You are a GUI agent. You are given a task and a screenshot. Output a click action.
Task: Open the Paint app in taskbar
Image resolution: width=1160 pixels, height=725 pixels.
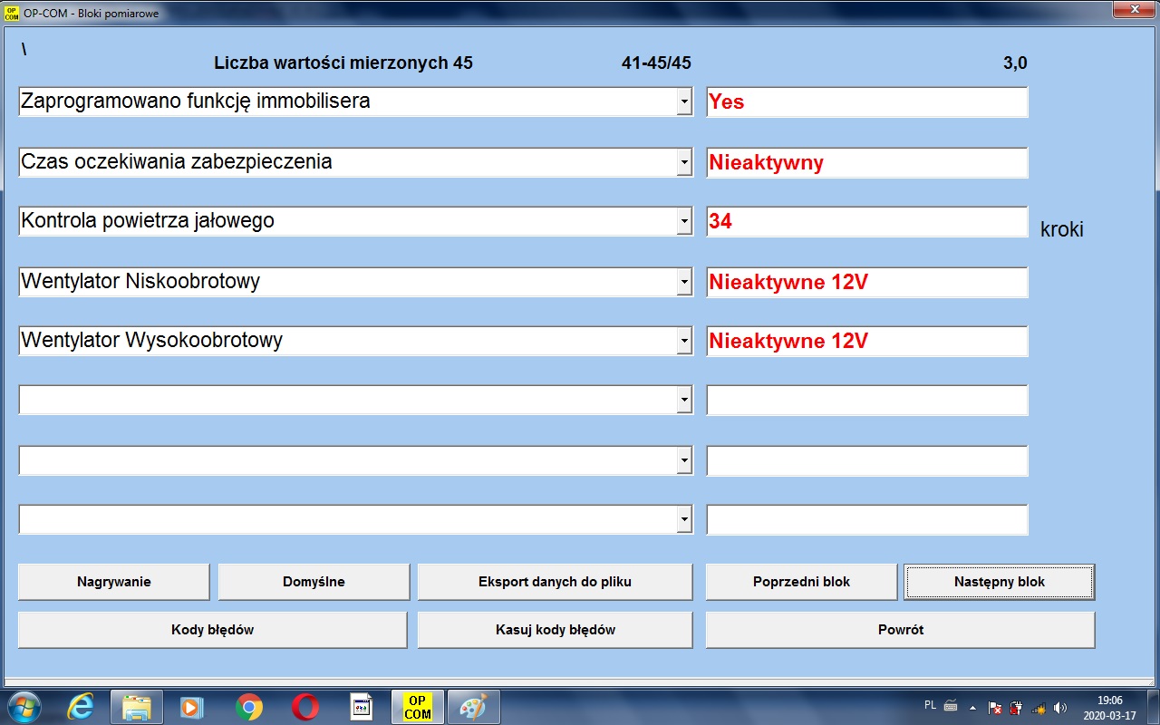473,707
